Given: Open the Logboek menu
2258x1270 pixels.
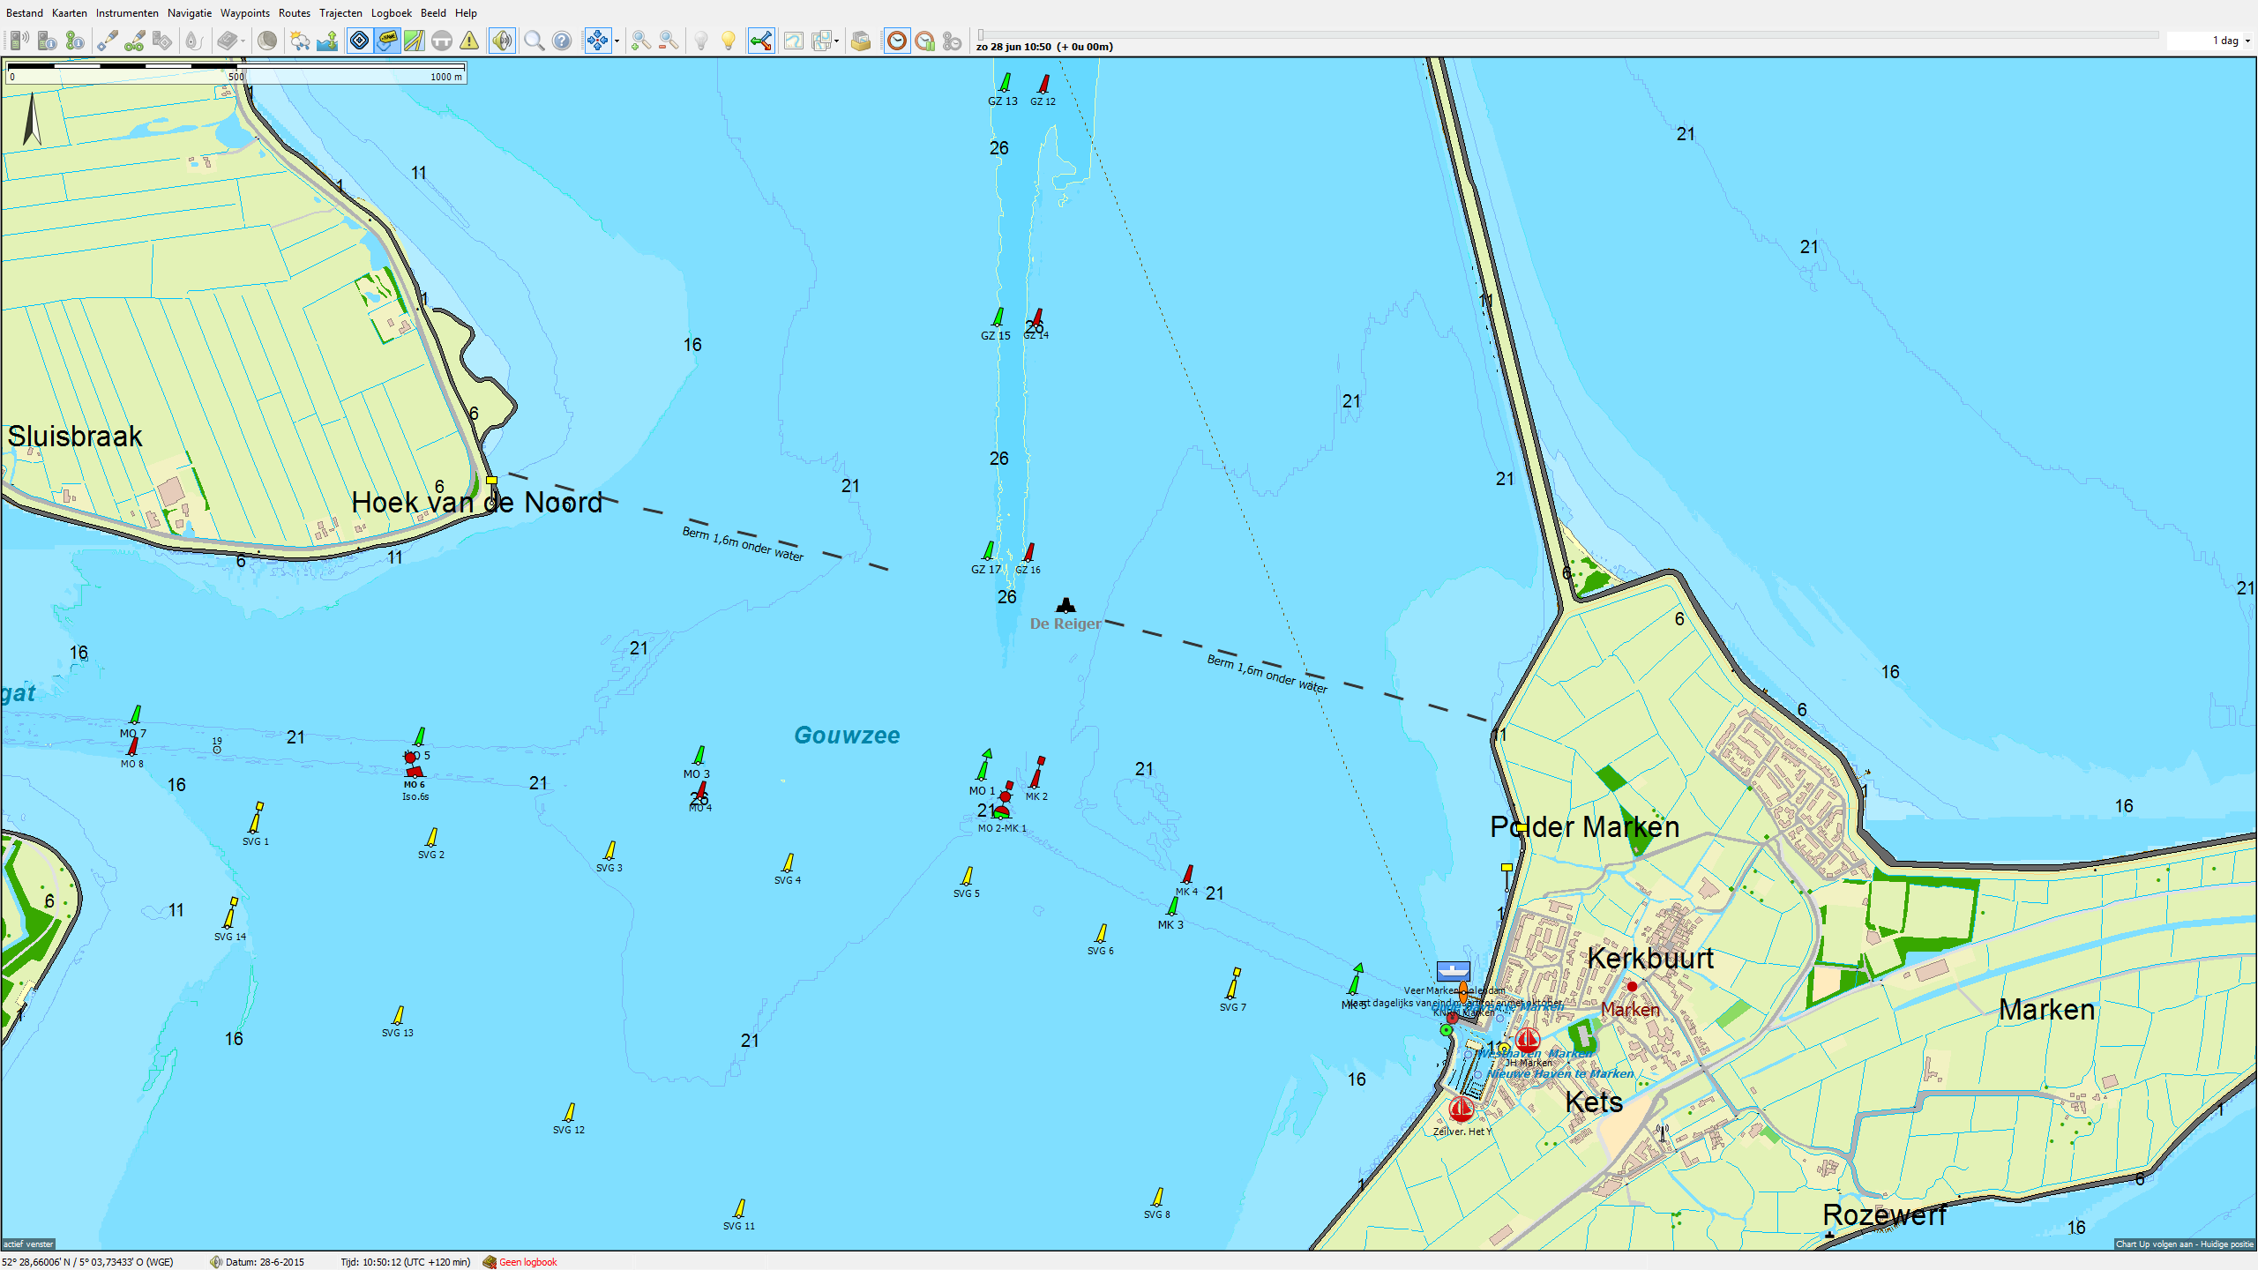Looking at the screenshot, I should tap(392, 13).
